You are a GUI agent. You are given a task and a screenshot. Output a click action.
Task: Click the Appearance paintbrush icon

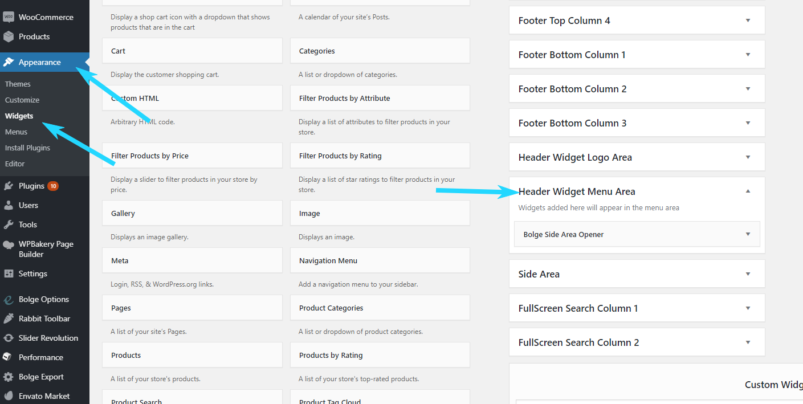[x=9, y=62]
